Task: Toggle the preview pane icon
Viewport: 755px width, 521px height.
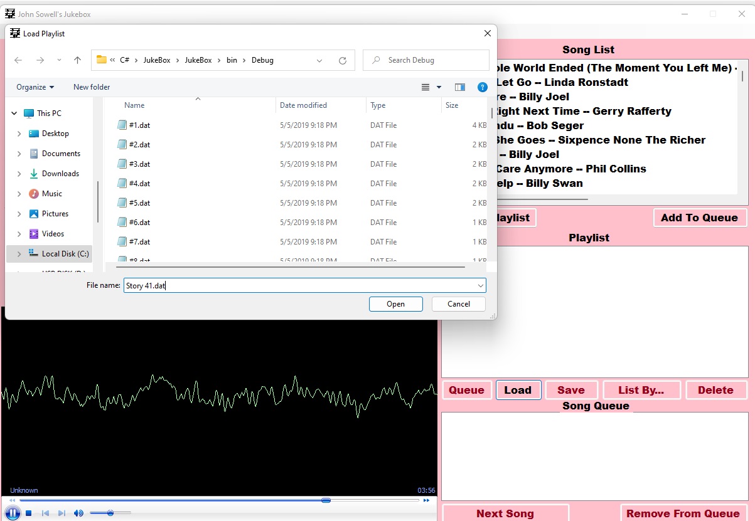Action: point(460,87)
